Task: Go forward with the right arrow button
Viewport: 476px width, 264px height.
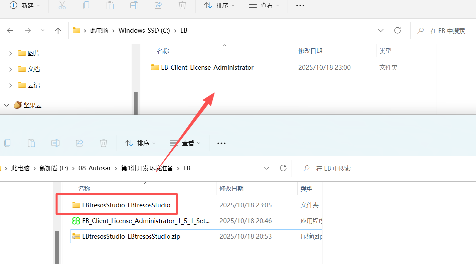Action: pos(28,31)
